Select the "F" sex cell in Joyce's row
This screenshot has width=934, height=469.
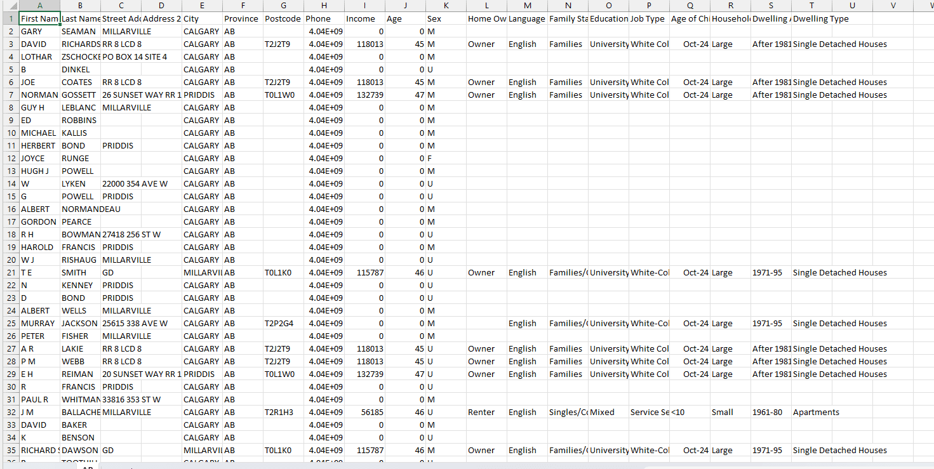point(446,158)
